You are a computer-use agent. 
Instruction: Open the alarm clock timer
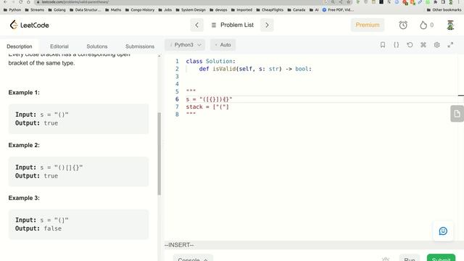point(403,25)
